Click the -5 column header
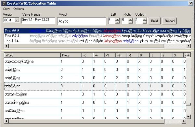The image size is (195, 127). click(x=87, y=55)
